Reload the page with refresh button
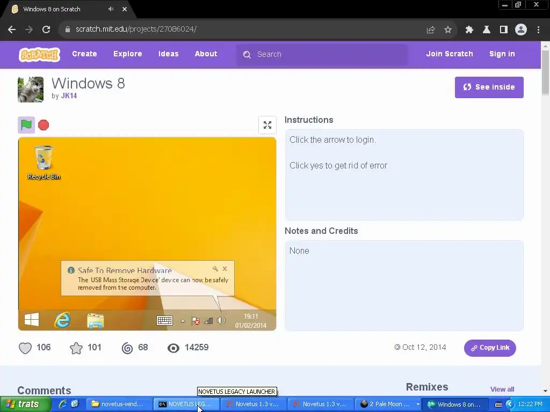The height and width of the screenshot is (412, 550). tap(46, 30)
